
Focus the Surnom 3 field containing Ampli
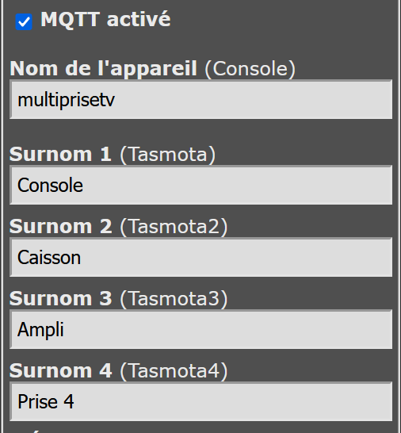[201, 329]
